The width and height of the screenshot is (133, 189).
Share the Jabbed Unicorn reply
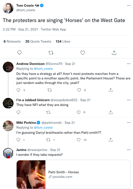pos(111,112)
